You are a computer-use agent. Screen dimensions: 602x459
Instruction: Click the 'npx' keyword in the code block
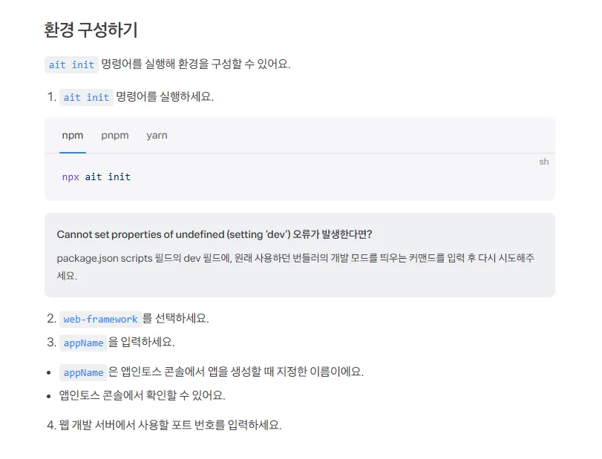click(x=71, y=177)
